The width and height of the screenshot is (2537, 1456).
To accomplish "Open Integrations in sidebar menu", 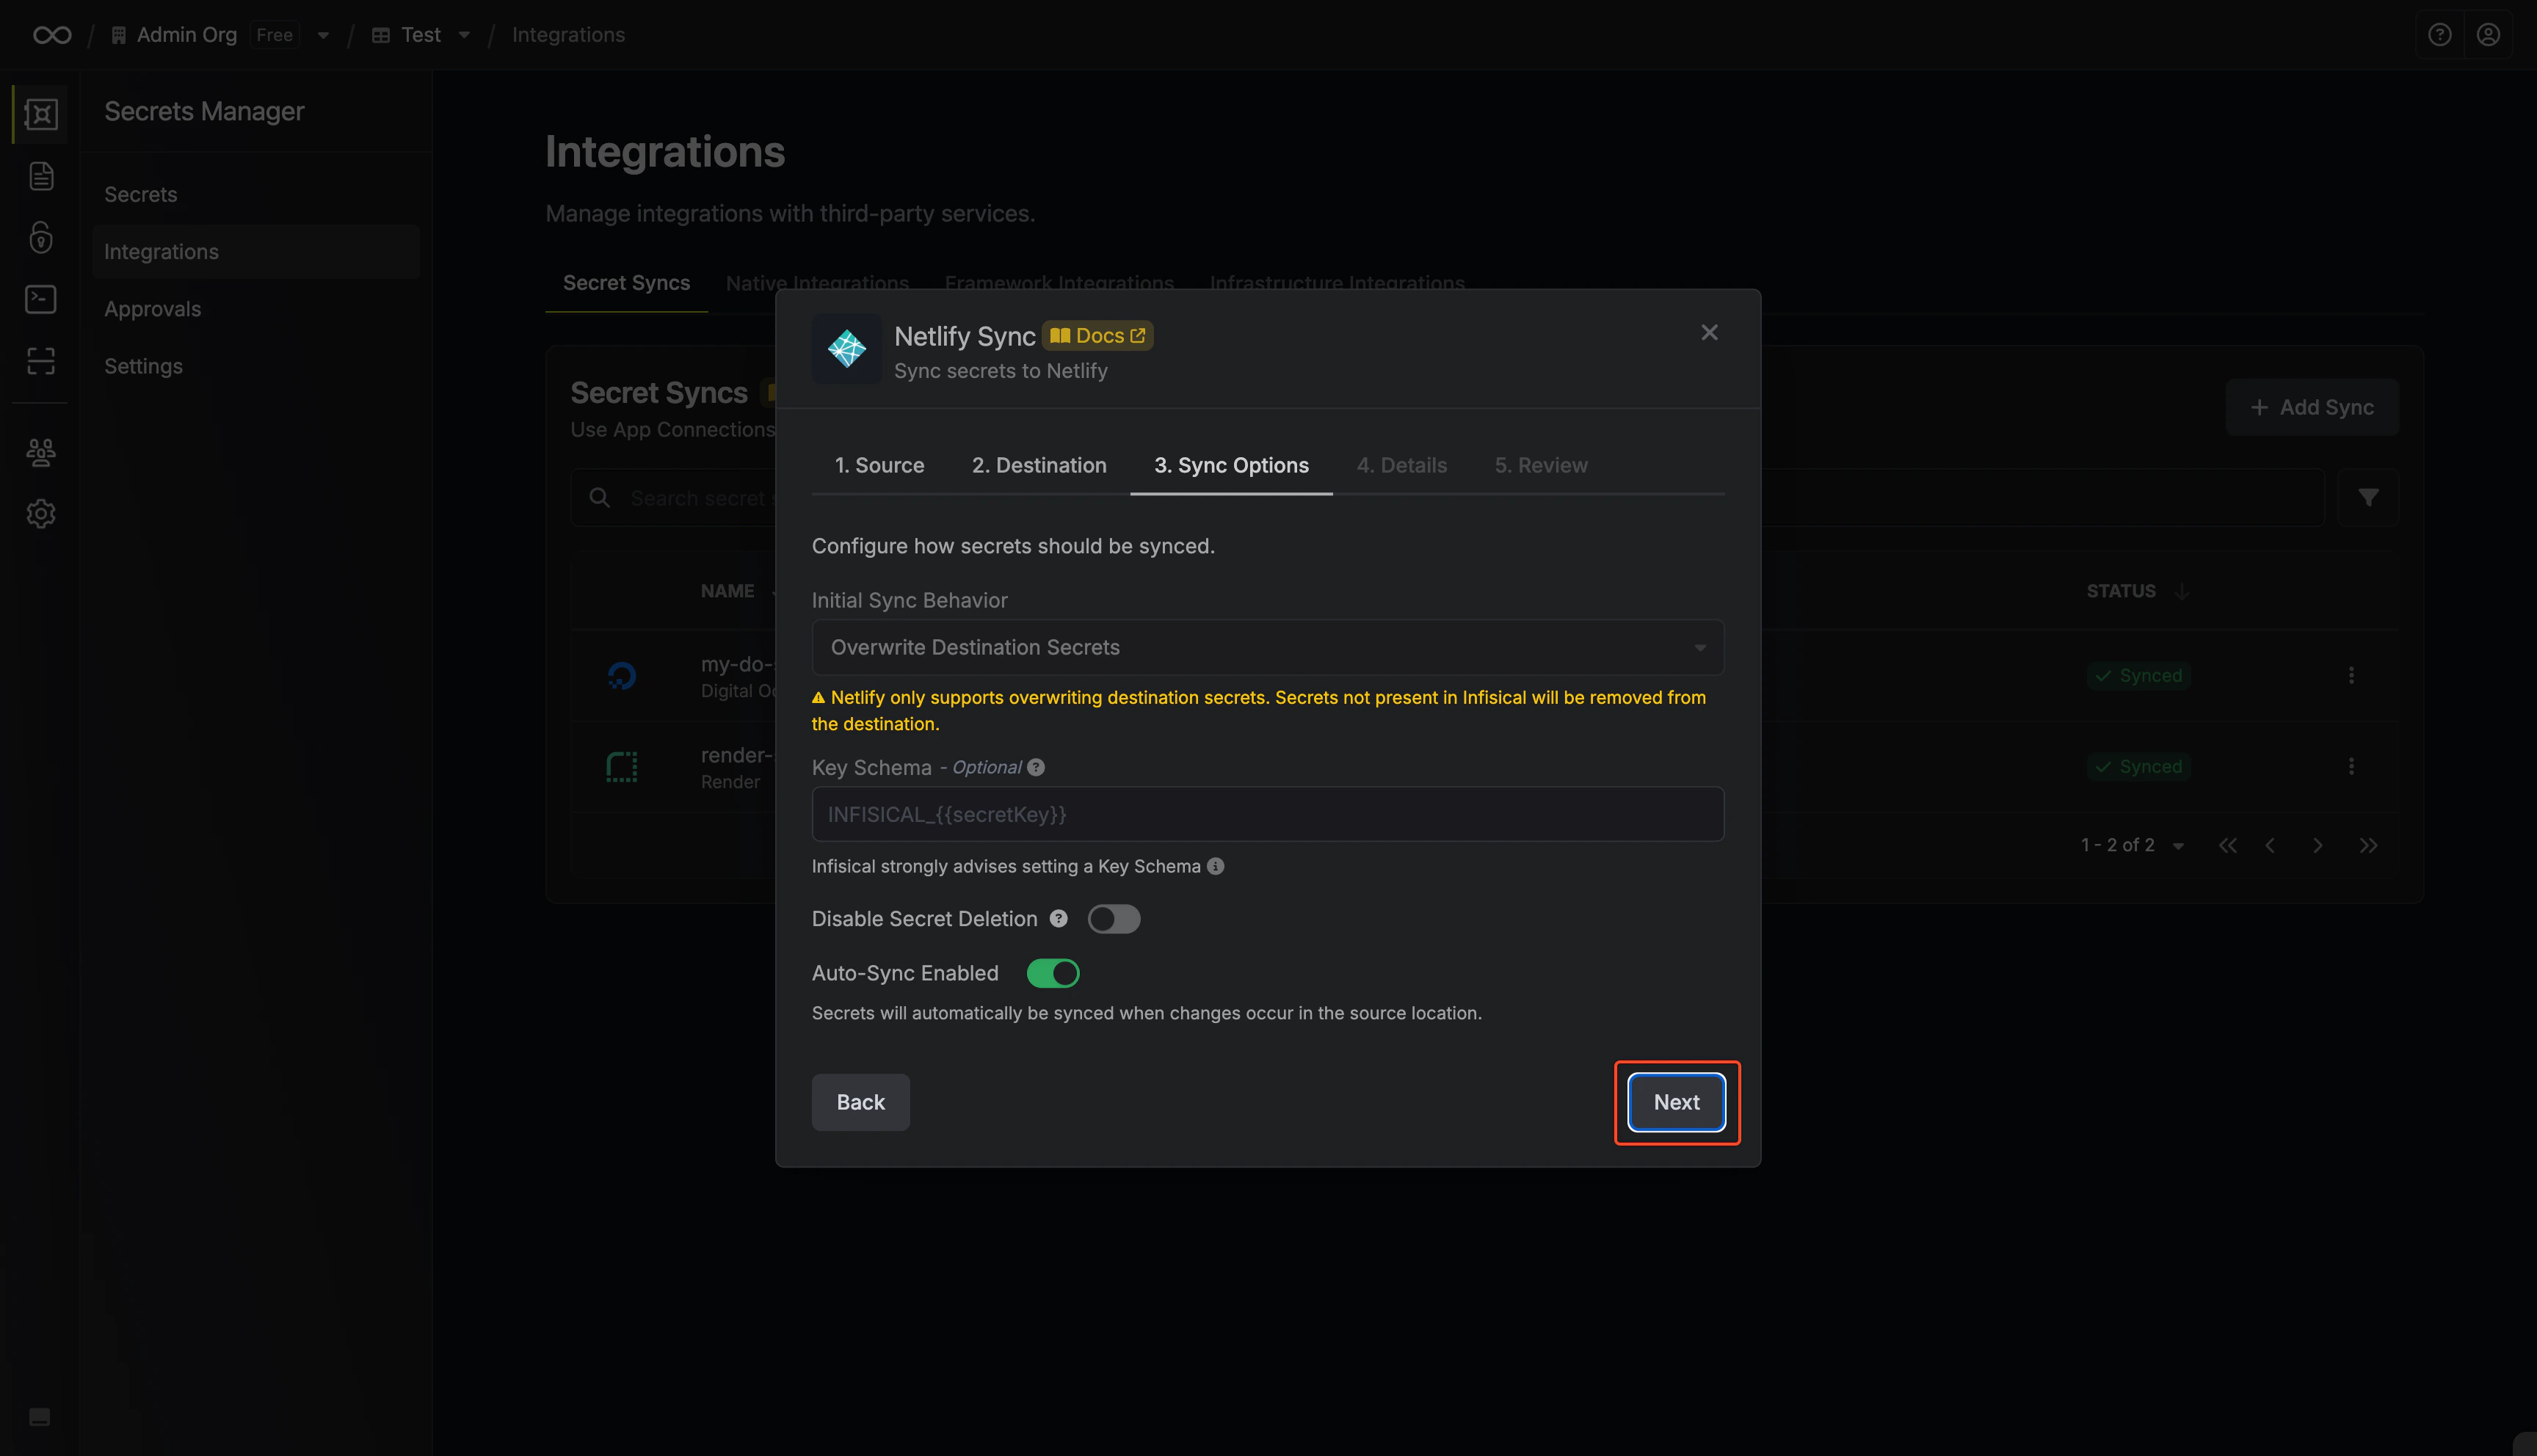I will pyautogui.click(x=255, y=251).
